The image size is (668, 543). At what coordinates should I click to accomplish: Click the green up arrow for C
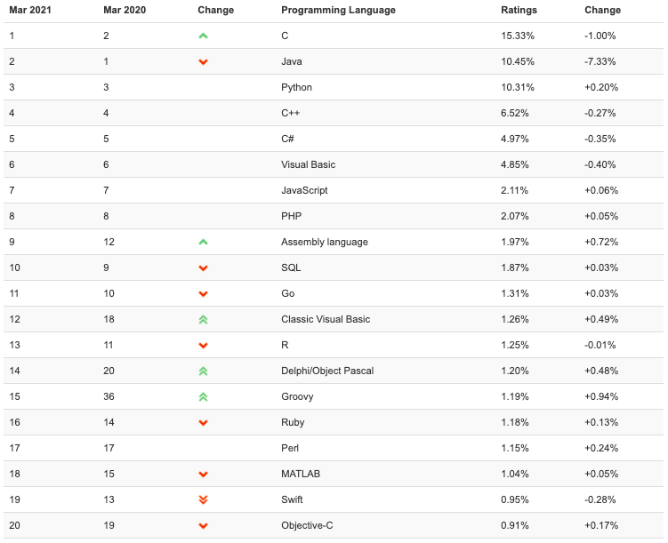203,36
